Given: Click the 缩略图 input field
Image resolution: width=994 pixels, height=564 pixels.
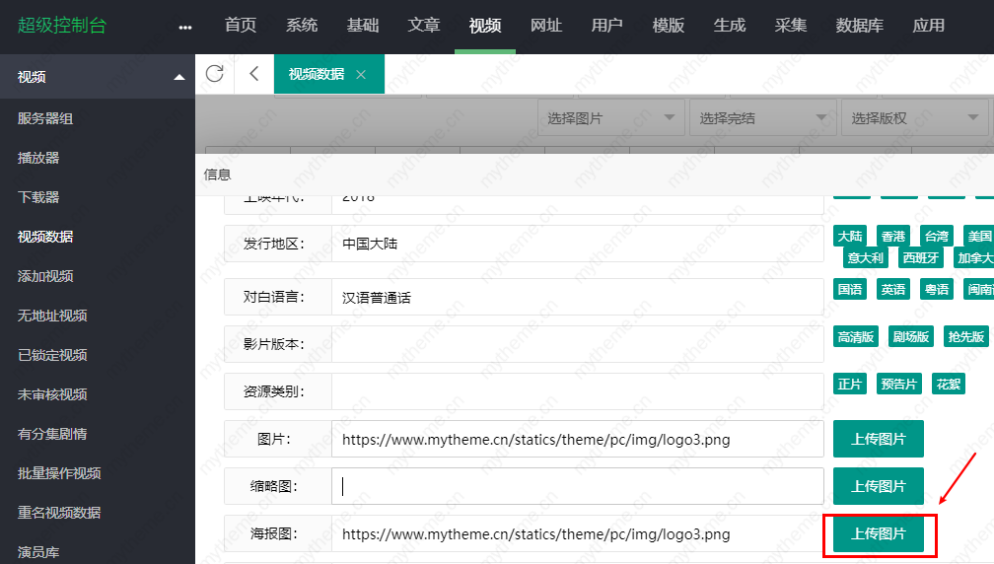Looking at the screenshot, I should coord(577,486).
